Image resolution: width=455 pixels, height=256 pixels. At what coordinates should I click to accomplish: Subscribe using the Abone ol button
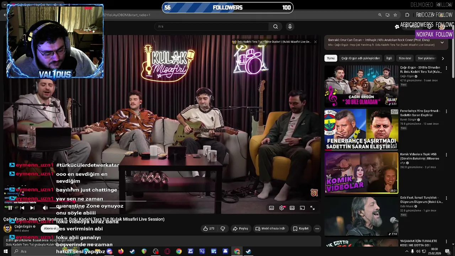coord(50,229)
